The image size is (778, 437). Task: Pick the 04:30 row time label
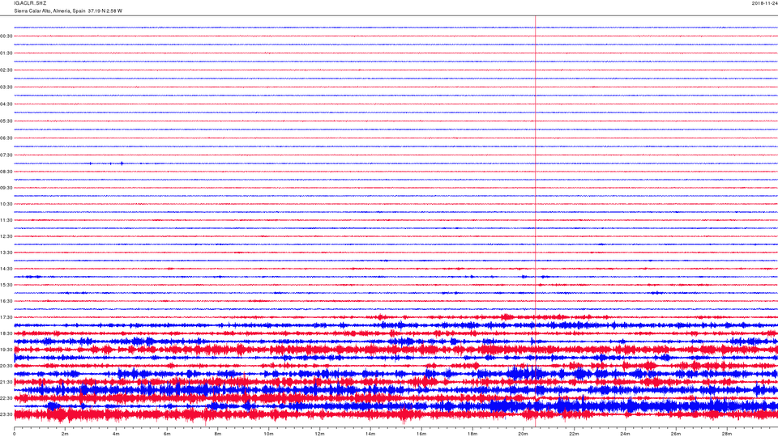pos(6,104)
